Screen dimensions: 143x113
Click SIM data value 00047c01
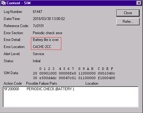click(x=67, y=78)
